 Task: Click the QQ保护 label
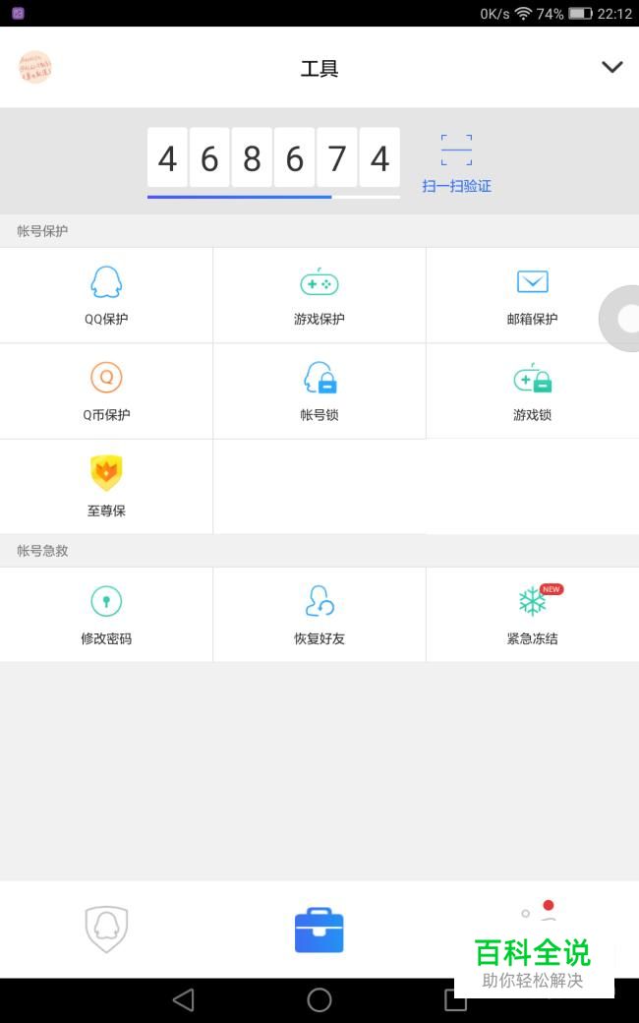tap(106, 319)
